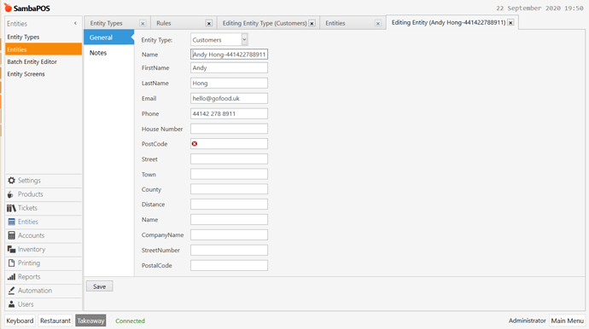Select the Notes section
The image size is (589, 329).
(108, 53)
